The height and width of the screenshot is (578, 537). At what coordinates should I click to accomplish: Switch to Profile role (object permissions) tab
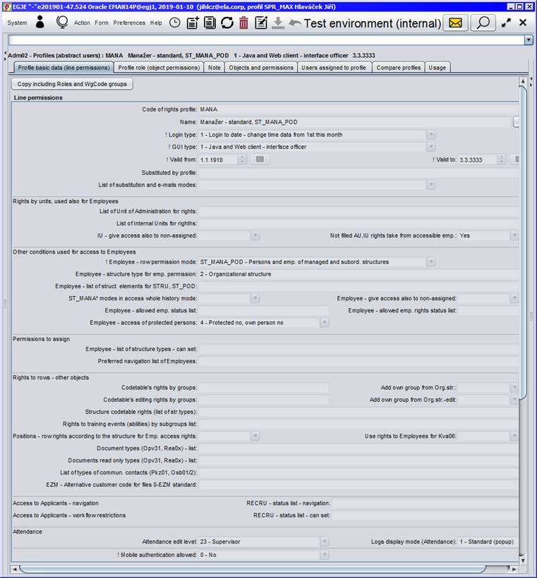pos(159,68)
